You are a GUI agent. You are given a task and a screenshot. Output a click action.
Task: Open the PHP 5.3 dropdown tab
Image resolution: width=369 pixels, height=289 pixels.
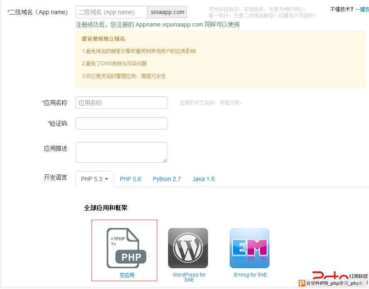(x=94, y=179)
